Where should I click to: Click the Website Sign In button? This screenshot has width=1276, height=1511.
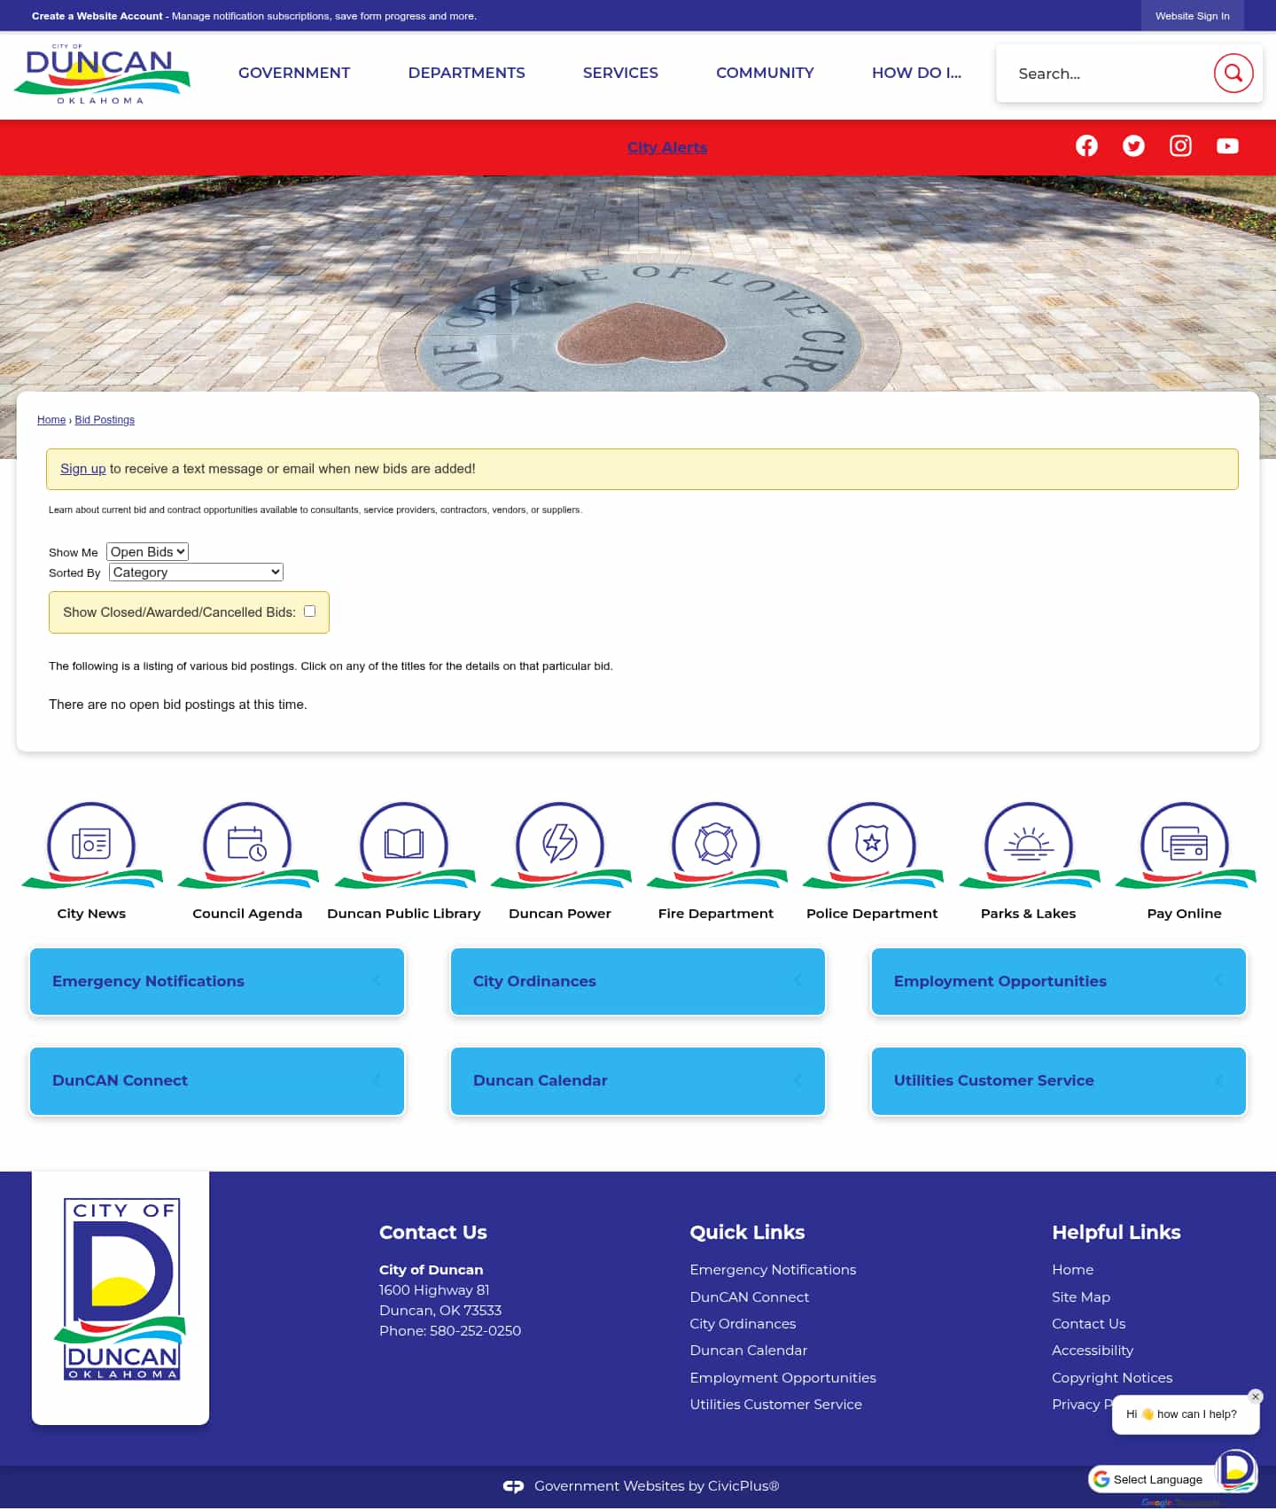coord(1192,16)
